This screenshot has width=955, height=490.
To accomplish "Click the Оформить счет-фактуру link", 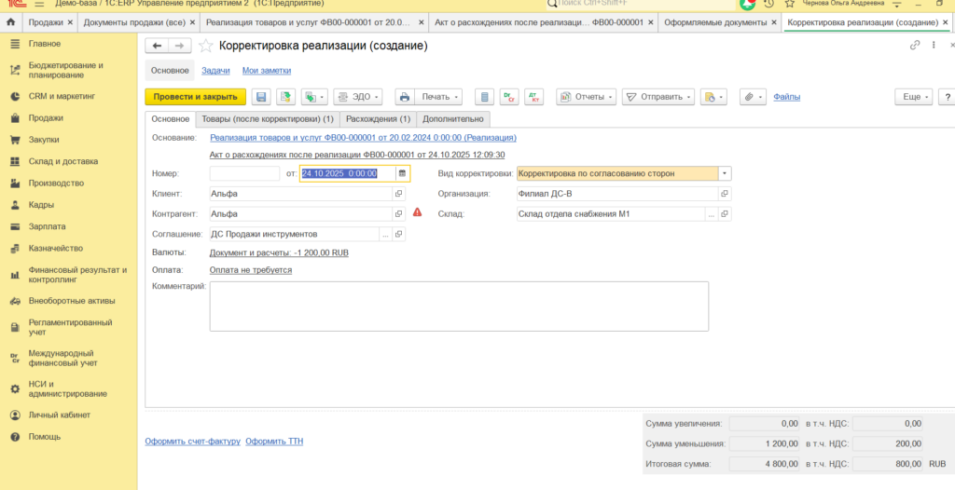I will [x=192, y=442].
